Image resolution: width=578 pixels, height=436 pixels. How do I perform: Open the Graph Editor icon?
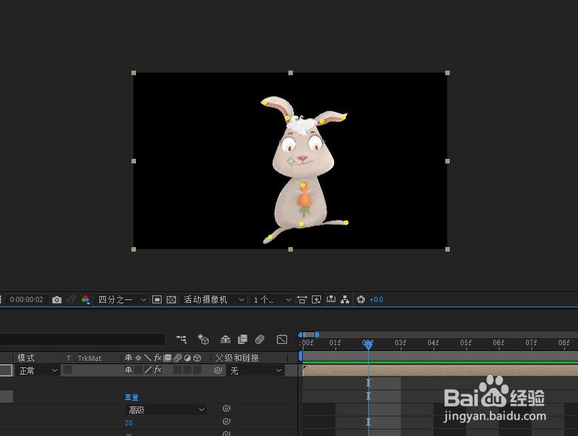pyautogui.click(x=282, y=339)
